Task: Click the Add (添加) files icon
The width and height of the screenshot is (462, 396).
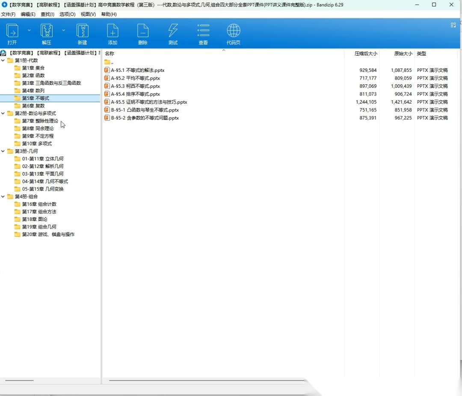Action: coord(113,31)
